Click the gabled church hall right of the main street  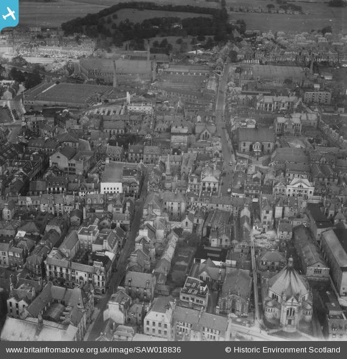(x=255, y=141)
